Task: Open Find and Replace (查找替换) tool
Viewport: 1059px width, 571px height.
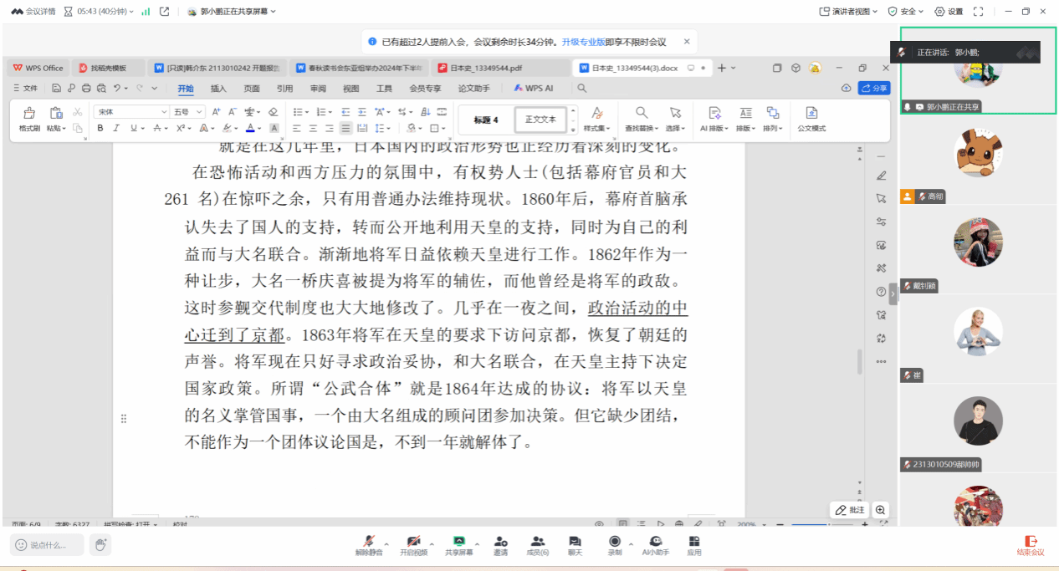Action: pyautogui.click(x=642, y=118)
